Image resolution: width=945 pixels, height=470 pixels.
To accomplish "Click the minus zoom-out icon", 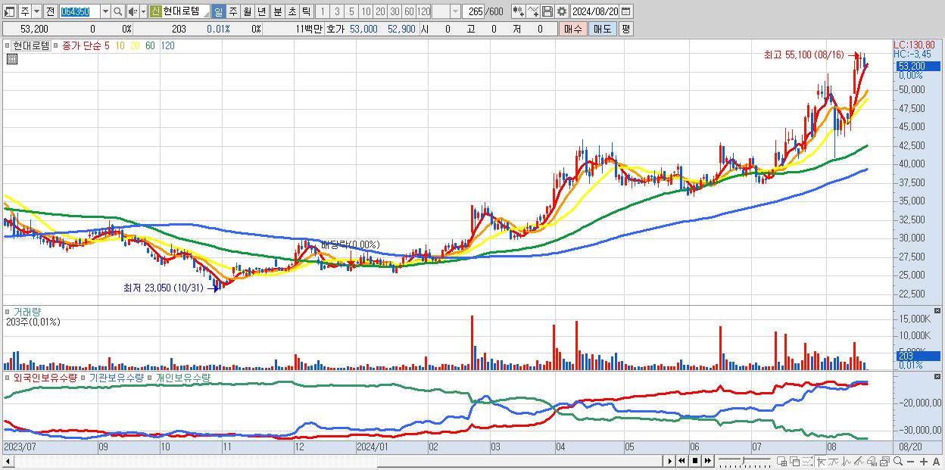I will coord(911,462).
